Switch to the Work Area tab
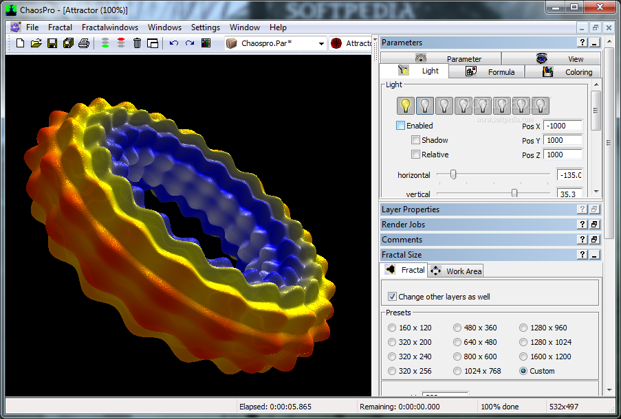621x419 pixels. (x=456, y=271)
